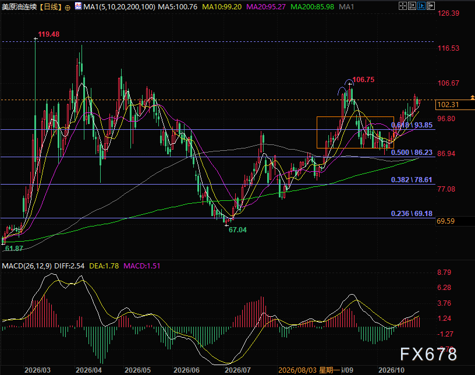Open the MA1(5,10,20,200,100) indicator parameters
This screenshot has height=375, width=475.
(x=119, y=6)
